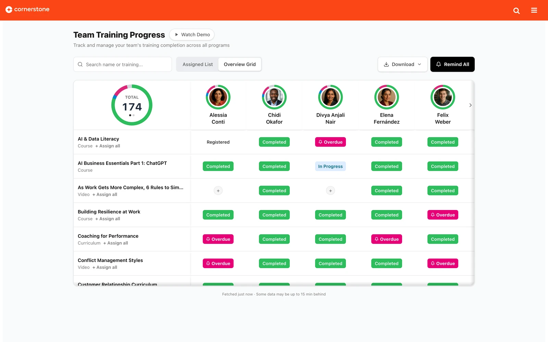
Task: Click Felix's Overdue badge for Building Resilience
Action: tap(443, 215)
